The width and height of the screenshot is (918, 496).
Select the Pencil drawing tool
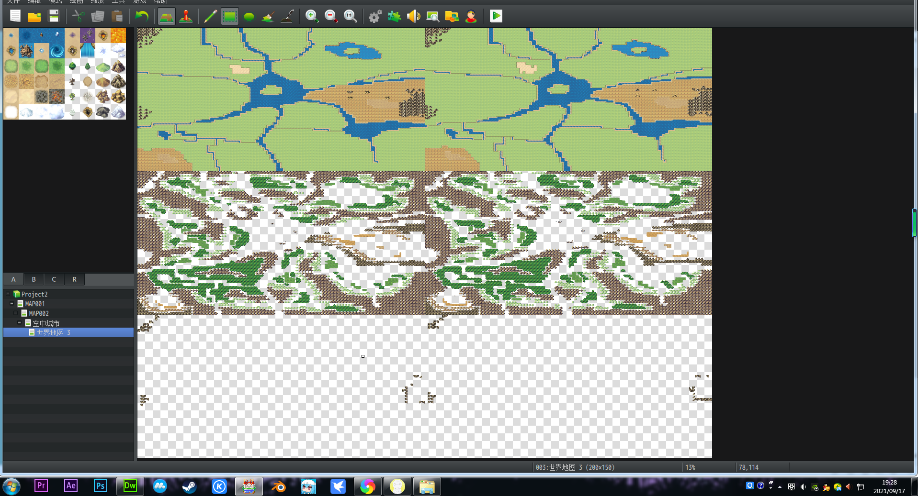coord(210,16)
